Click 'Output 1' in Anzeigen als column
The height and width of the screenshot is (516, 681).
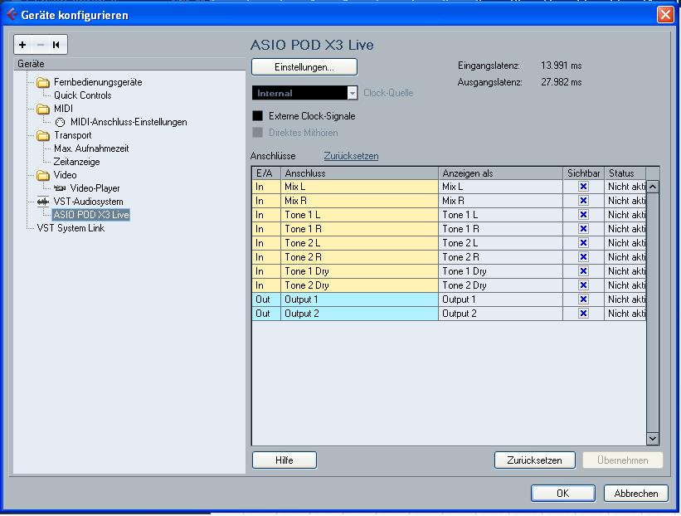500,299
